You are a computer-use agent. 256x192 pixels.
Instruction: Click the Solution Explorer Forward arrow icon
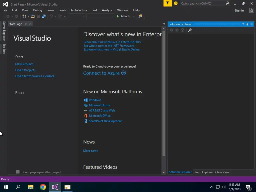pyautogui.click(x=177, y=30)
